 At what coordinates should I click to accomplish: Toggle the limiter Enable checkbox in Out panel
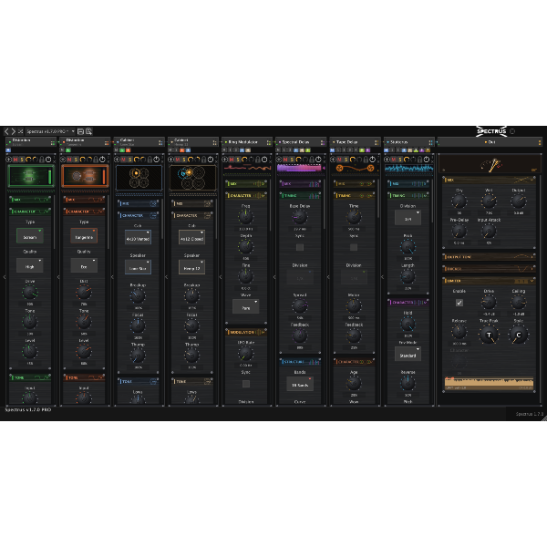[459, 303]
